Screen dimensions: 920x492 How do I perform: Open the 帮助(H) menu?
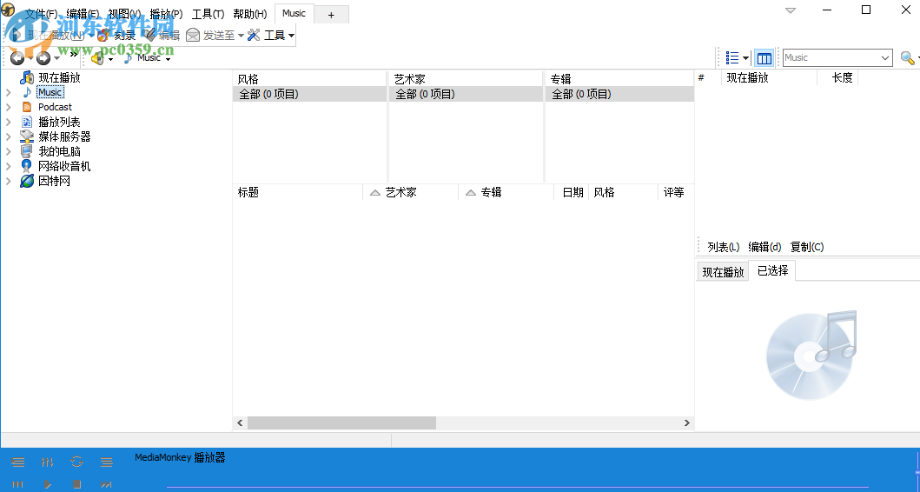point(250,14)
